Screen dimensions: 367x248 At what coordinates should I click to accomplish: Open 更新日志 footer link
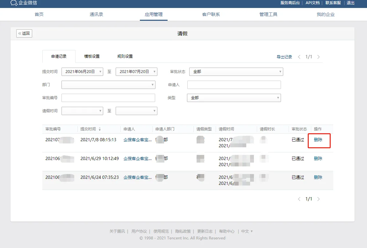click(205, 231)
